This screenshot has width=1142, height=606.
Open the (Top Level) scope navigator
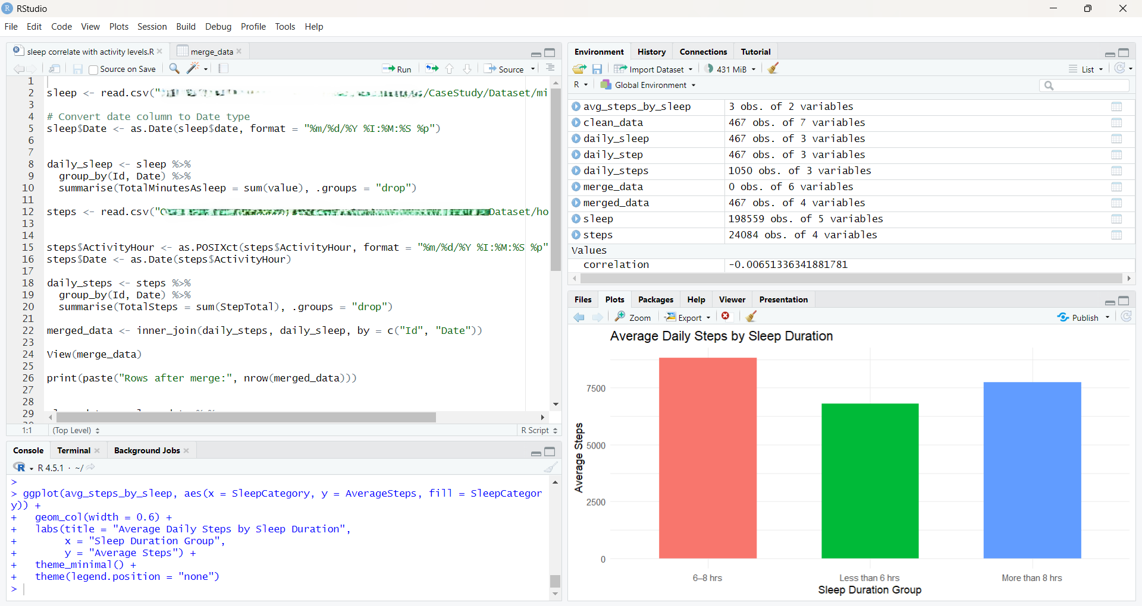pyautogui.click(x=76, y=430)
